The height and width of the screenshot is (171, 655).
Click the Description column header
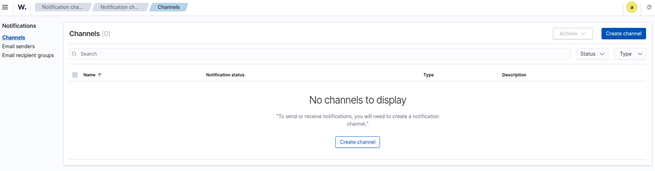point(514,75)
